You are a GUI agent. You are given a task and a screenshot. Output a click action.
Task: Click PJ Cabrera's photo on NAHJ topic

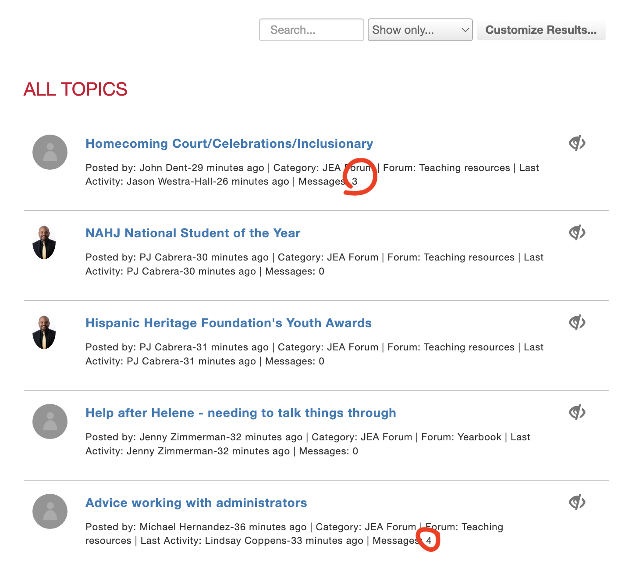tap(44, 243)
